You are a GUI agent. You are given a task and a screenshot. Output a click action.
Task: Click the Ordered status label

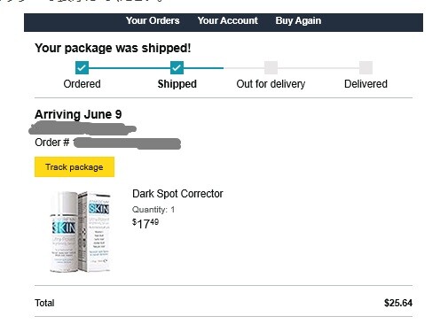point(82,84)
